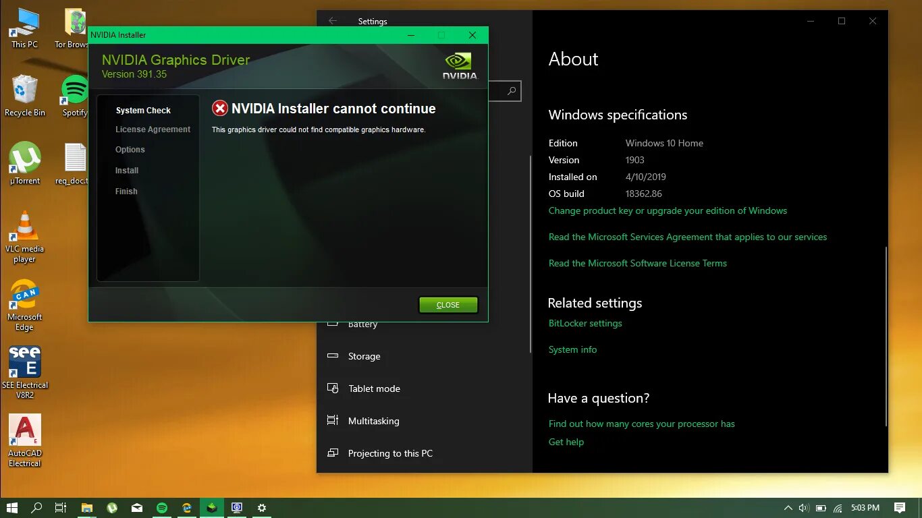
Task: Open µTorrent from taskbar
Action: coord(112,508)
